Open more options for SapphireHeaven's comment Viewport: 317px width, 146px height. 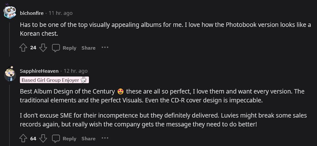[x=105, y=138]
